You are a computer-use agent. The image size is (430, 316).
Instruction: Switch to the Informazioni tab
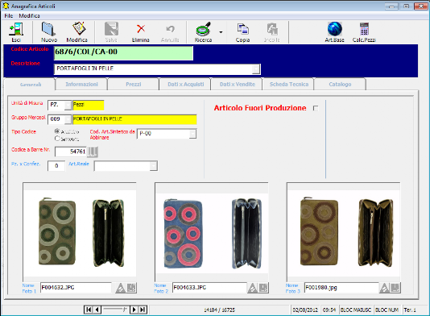(x=81, y=85)
